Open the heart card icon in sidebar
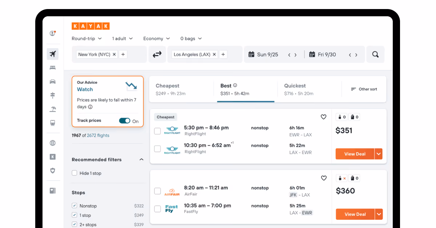This screenshot has width=436, height=228. coord(53,191)
